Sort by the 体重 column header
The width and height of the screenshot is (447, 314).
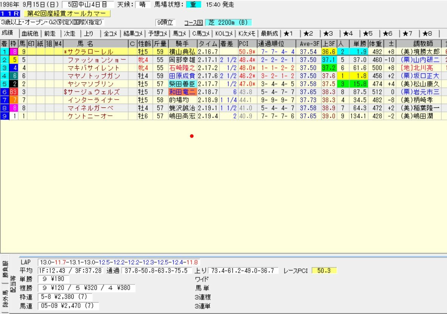[376, 44]
